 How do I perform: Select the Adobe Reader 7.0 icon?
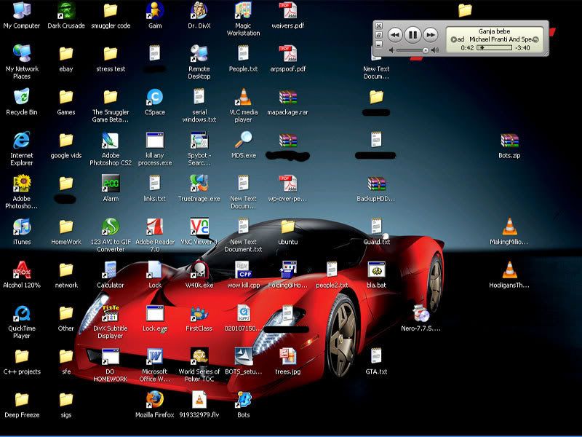coord(154,227)
